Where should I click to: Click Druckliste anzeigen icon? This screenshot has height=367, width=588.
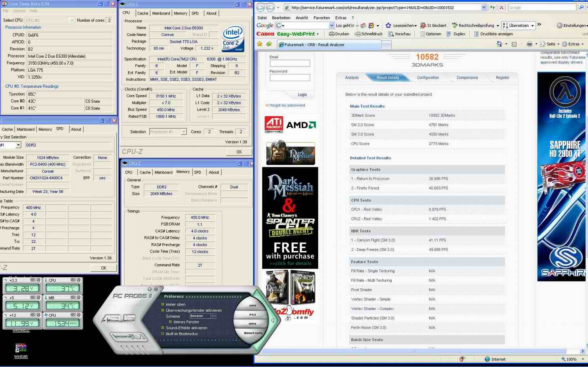point(476,34)
